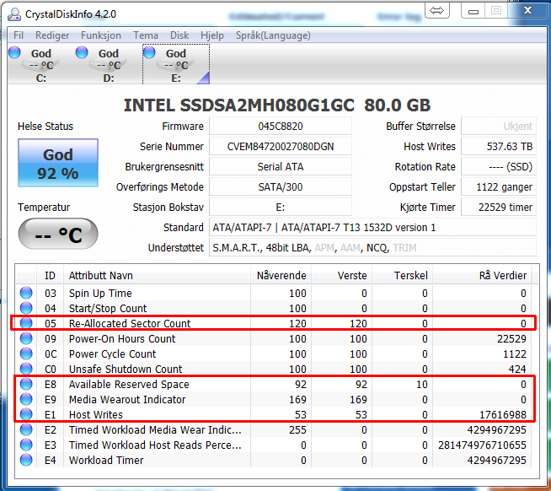Select the Available Reserved Space row
This screenshot has height=491, width=551.
point(274,384)
